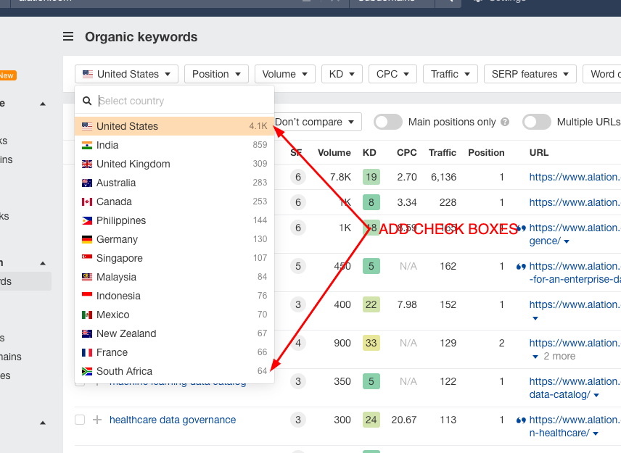Click the Select country search field

(x=181, y=101)
